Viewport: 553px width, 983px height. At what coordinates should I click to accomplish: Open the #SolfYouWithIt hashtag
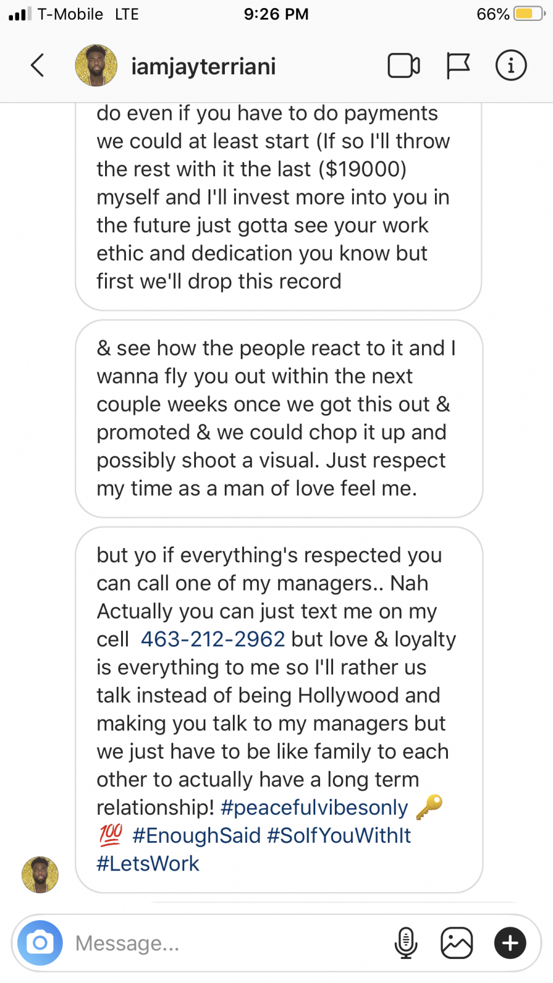339,836
